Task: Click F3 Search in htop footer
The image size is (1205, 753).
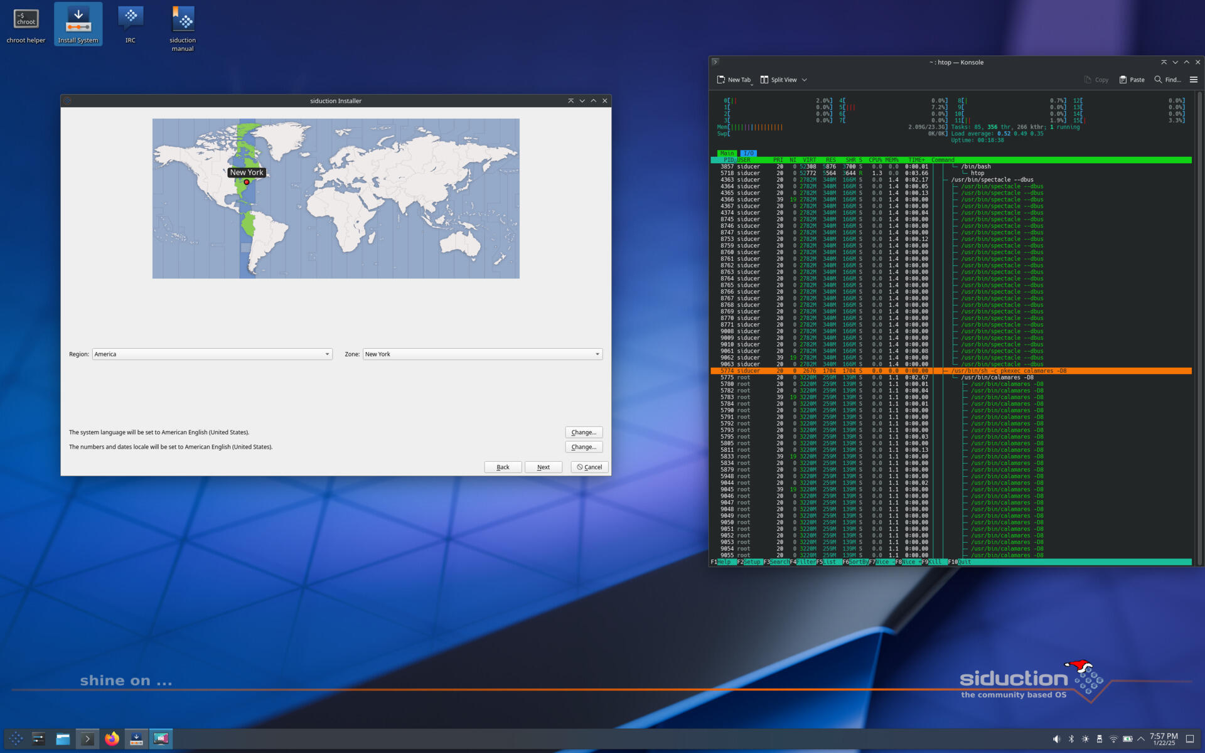Action: 775,562
